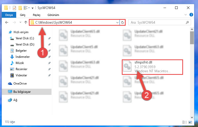
Task: Open the Dosya tab
Action: coord(9,15)
